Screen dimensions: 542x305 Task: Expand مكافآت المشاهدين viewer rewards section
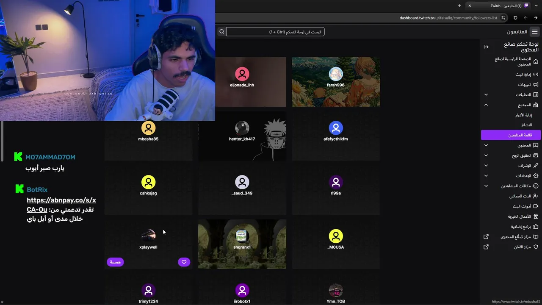486,186
